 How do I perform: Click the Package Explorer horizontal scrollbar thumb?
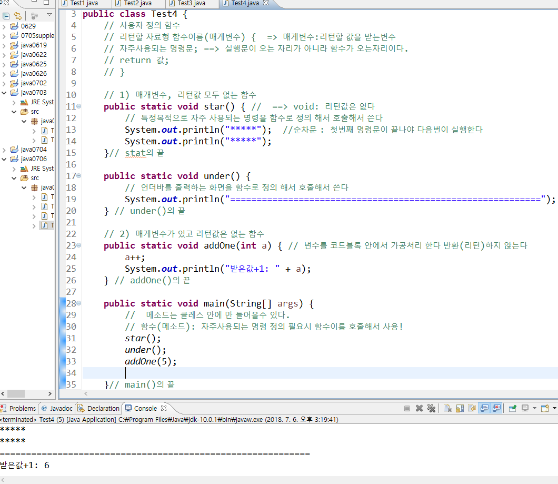[x=16, y=393]
